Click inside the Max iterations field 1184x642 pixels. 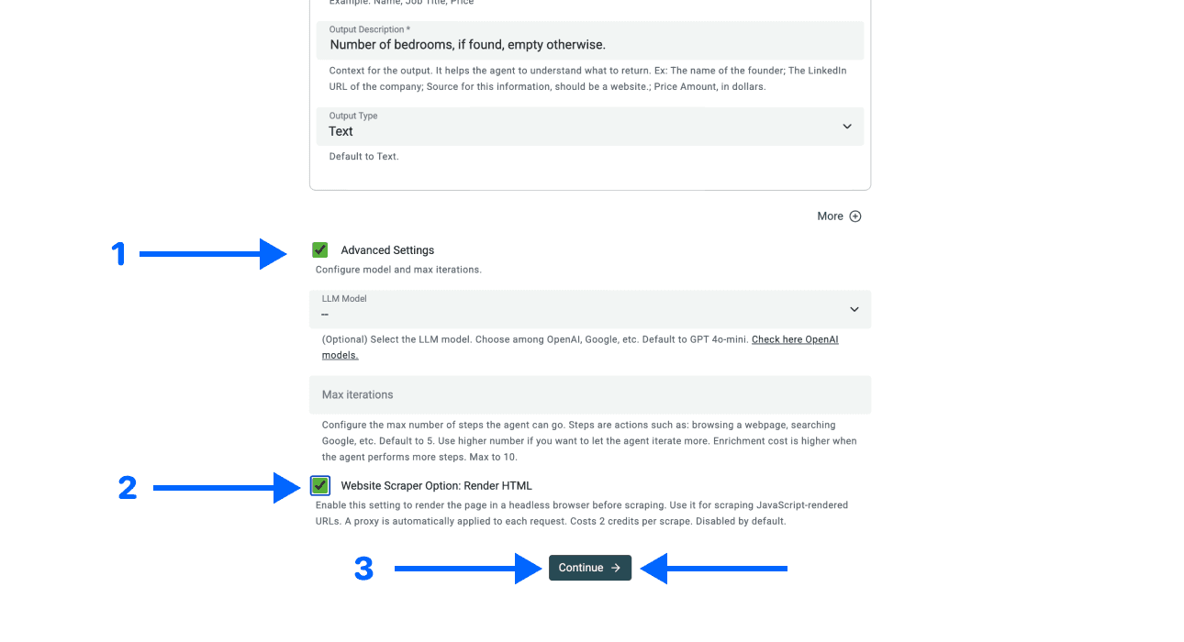590,394
